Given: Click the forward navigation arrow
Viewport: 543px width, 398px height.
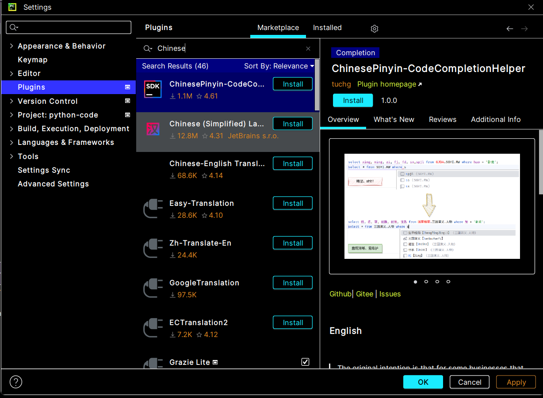Looking at the screenshot, I should click(524, 28).
